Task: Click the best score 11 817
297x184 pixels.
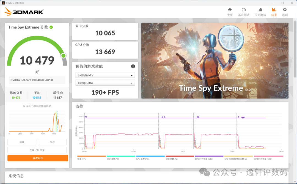Action: [57, 97]
